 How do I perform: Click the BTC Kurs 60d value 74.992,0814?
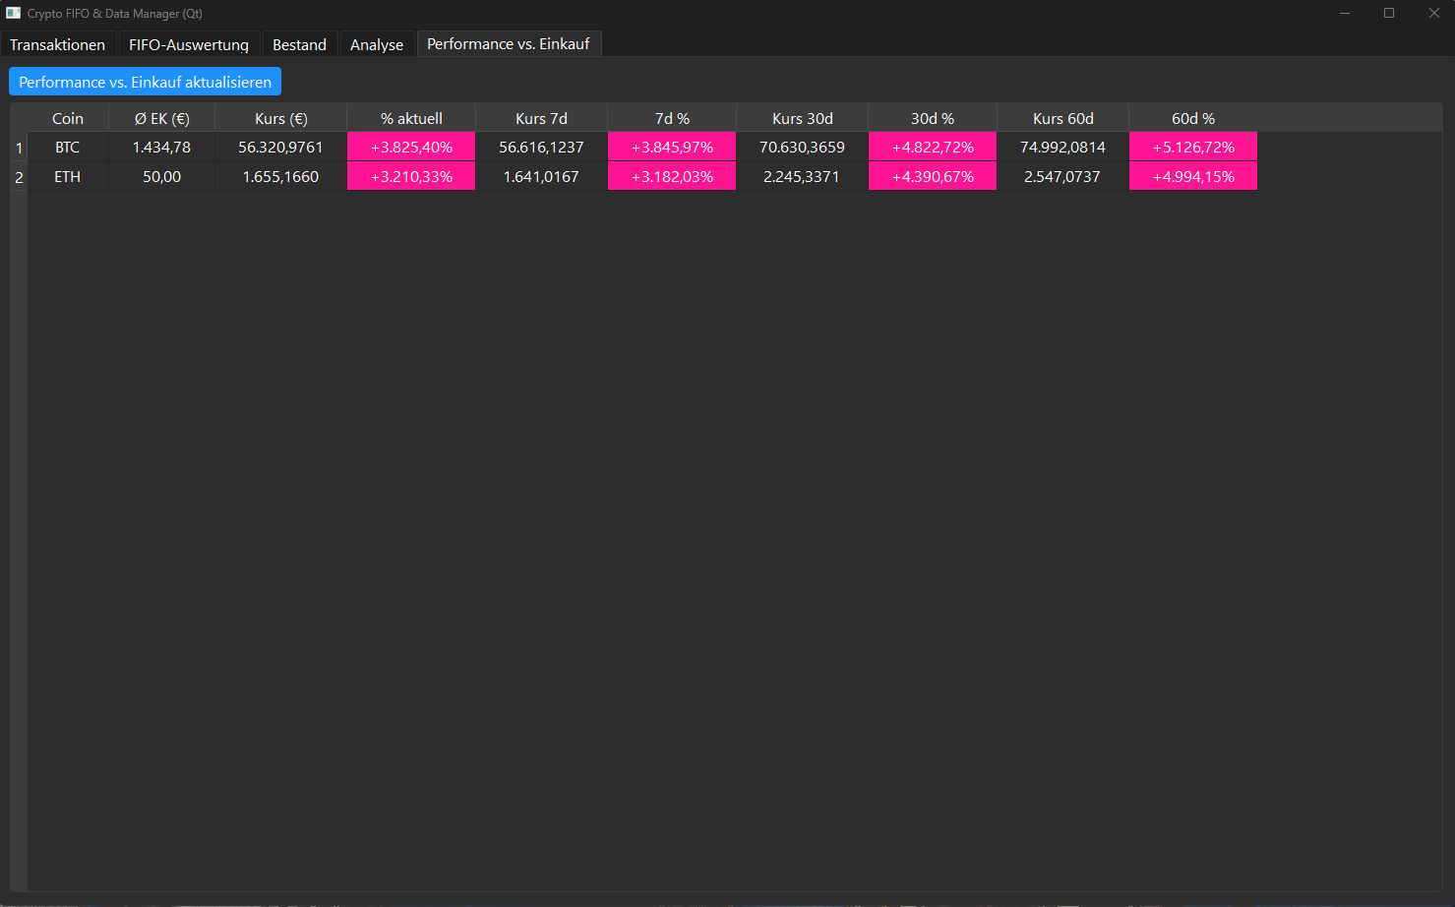pyautogui.click(x=1062, y=148)
